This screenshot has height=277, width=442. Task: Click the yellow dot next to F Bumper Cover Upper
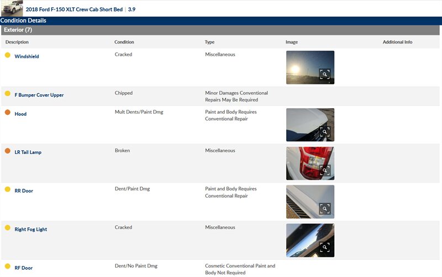[x=8, y=94]
